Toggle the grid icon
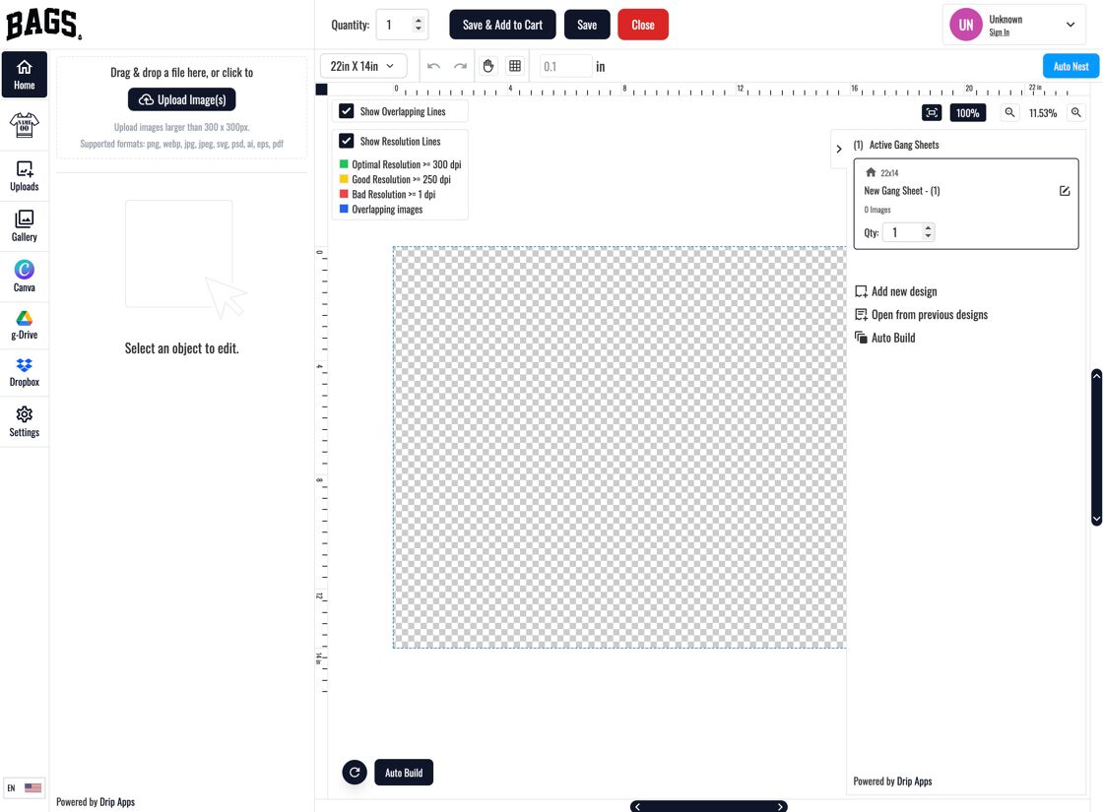The image size is (1103, 812). [x=515, y=66]
